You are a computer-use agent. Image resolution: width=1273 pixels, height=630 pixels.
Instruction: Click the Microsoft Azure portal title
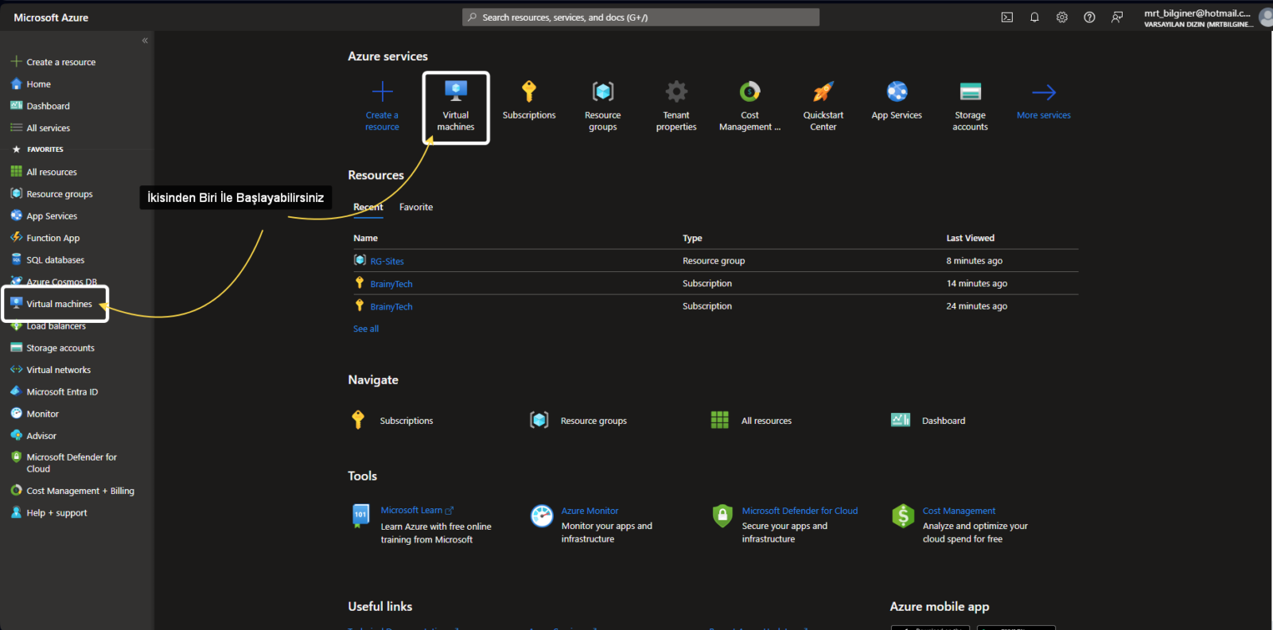tap(51, 17)
